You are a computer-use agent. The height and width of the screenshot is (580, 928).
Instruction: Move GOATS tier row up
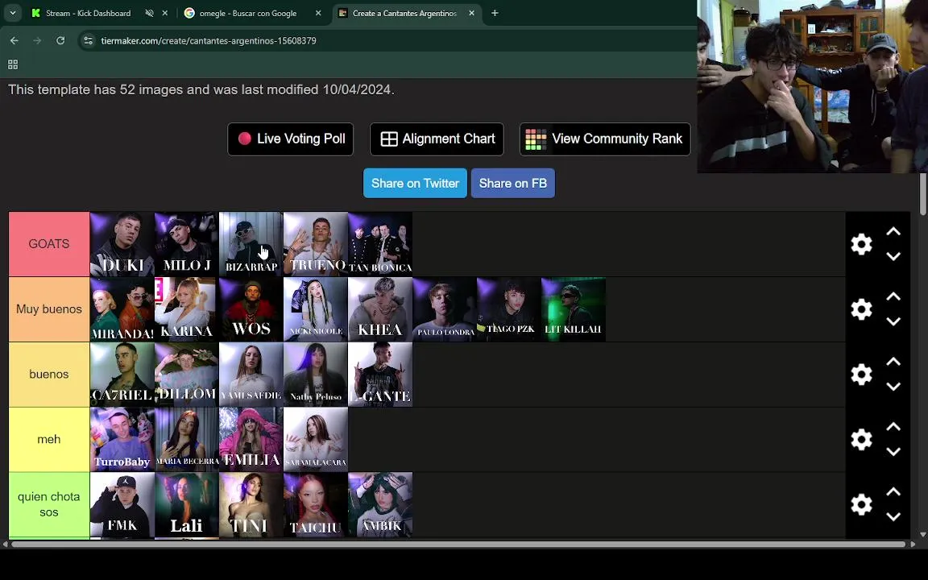pos(893,231)
